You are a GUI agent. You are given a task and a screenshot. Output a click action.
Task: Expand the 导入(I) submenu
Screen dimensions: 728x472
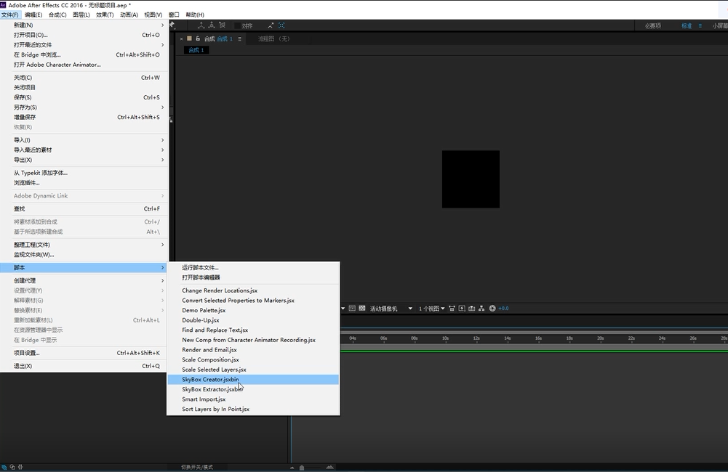(x=84, y=140)
